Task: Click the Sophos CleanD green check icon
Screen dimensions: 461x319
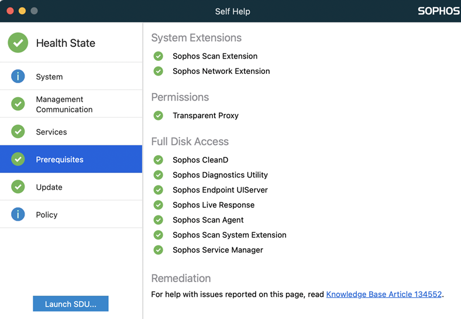Action: point(158,160)
